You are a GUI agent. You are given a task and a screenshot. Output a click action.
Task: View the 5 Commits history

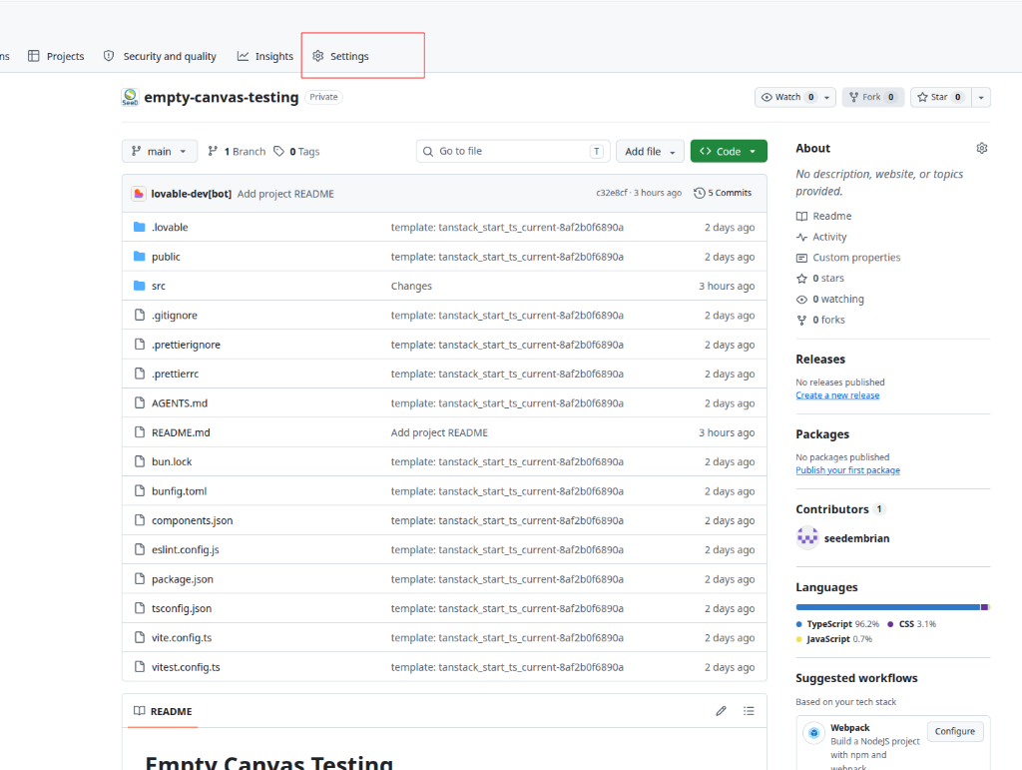tap(723, 193)
